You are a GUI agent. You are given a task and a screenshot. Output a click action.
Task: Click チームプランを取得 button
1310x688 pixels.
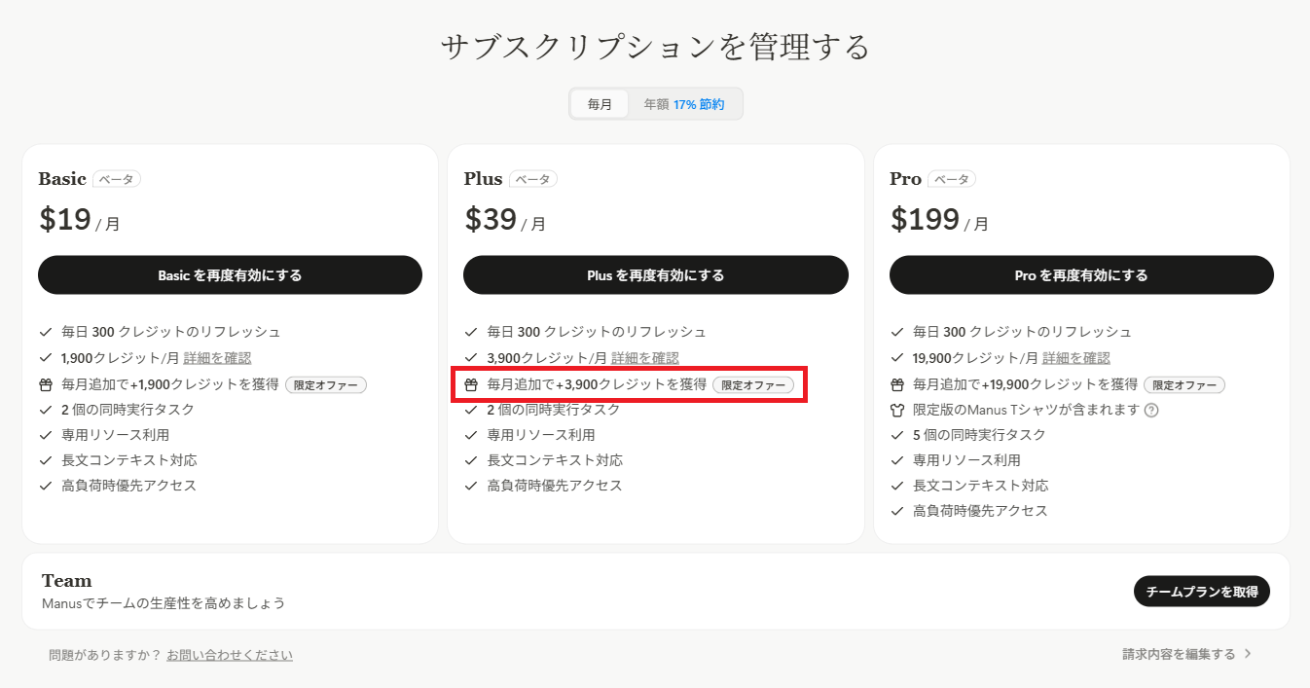[1202, 592]
